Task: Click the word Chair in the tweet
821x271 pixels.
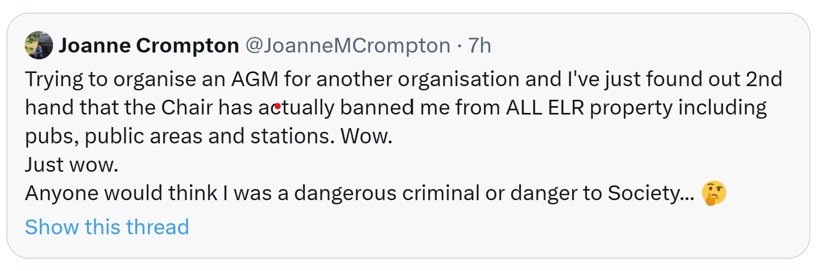Action: (186, 108)
